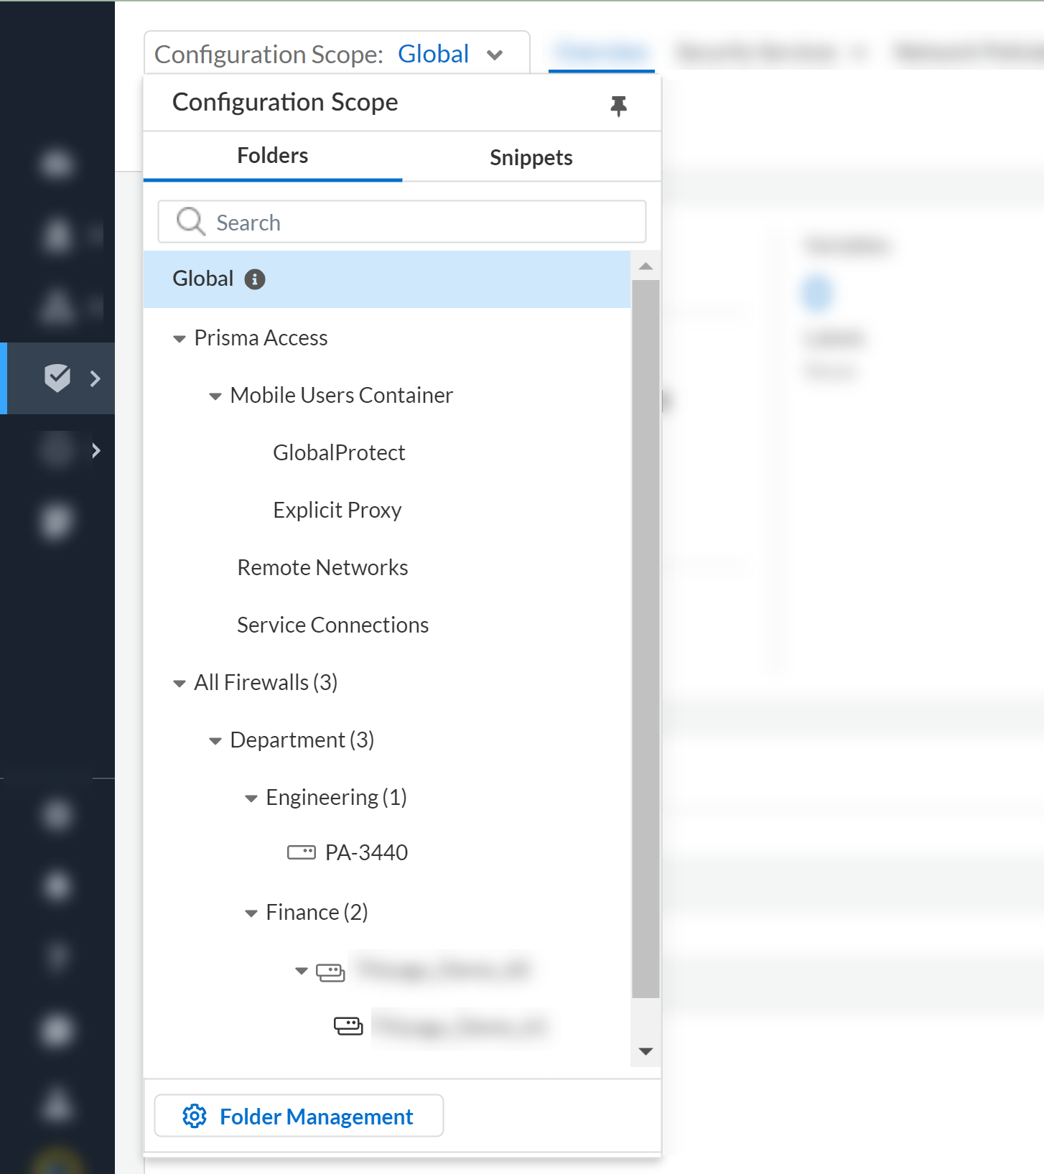Collapse the Prisma Access folder
The width and height of the screenshot is (1044, 1174).
point(180,339)
